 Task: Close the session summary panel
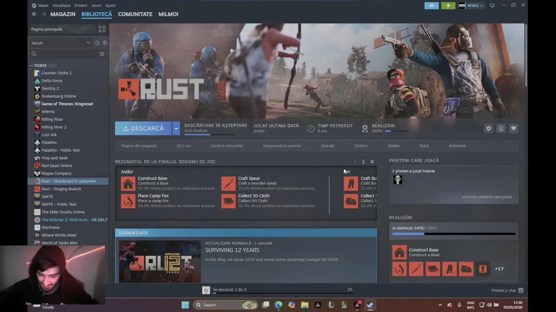[x=372, y=162]
